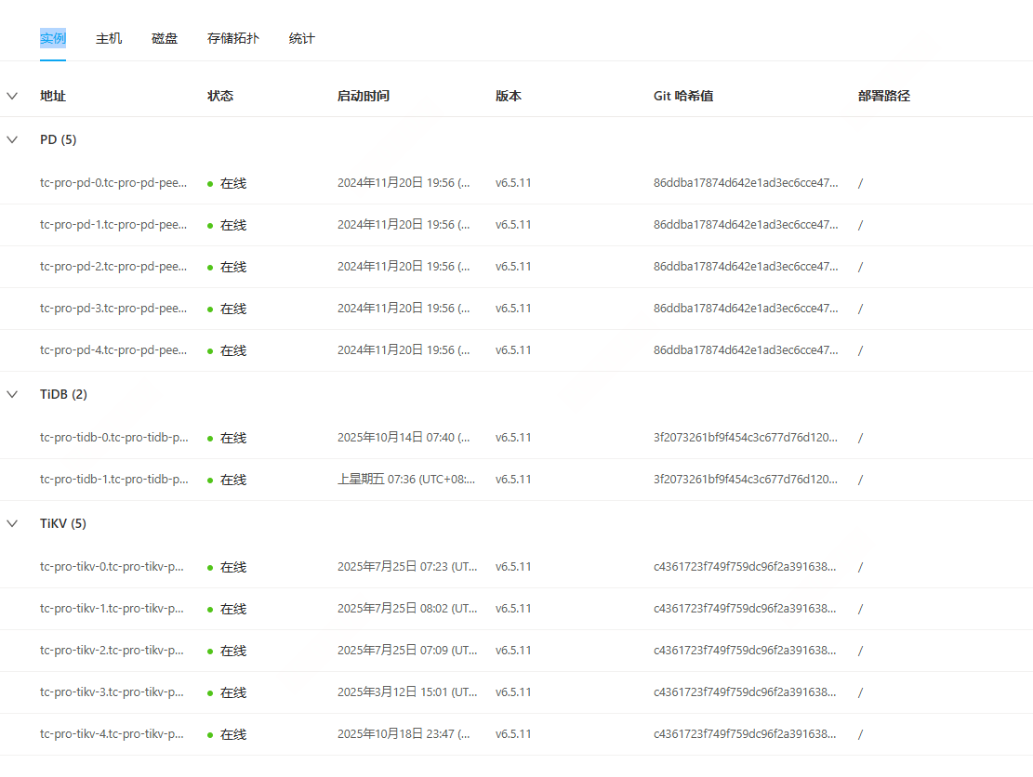1033x777 pixels.
Task: Collapse the TiDB (2) group chevron
Action: point(12,394)
